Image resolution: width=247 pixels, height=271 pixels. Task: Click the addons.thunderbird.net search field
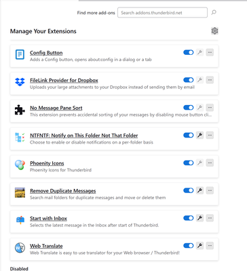(x=162, y=13)
